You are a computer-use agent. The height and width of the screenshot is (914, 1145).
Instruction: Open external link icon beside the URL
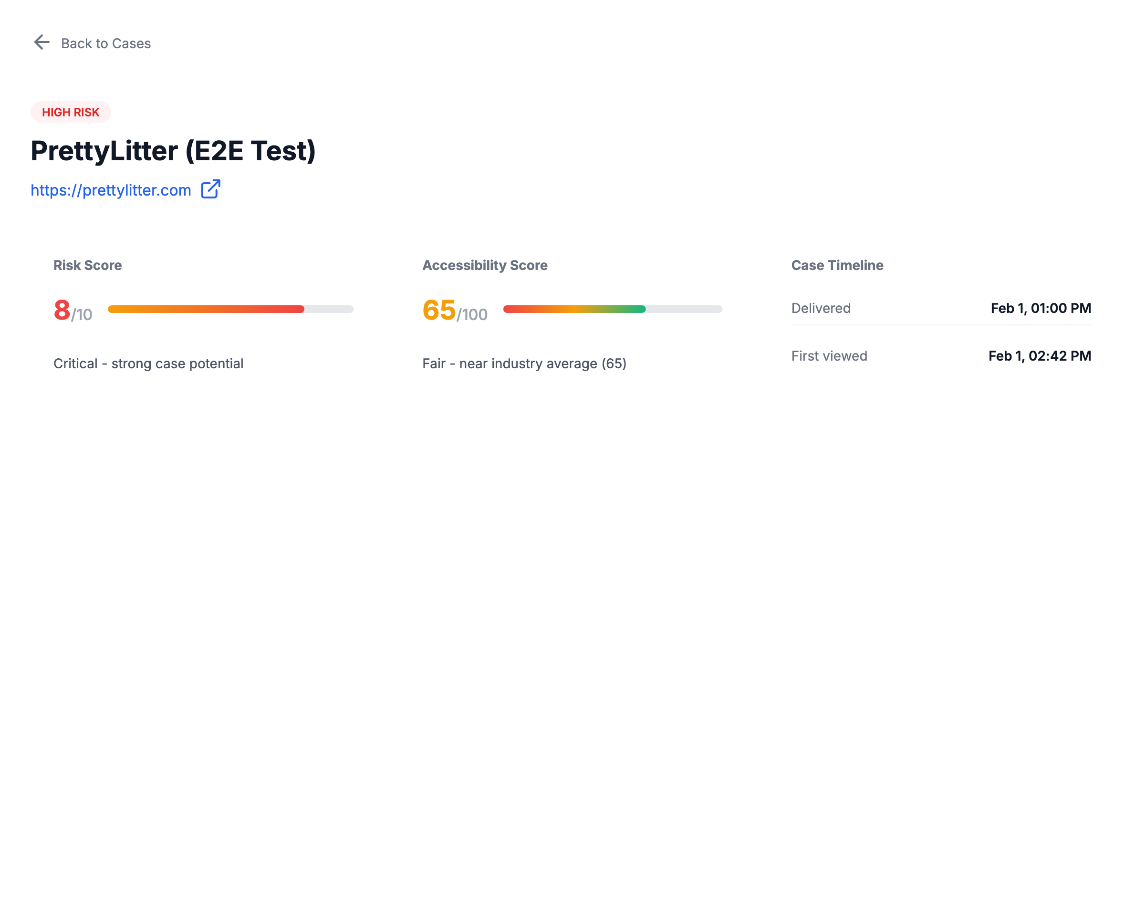[x=210, y=189]
